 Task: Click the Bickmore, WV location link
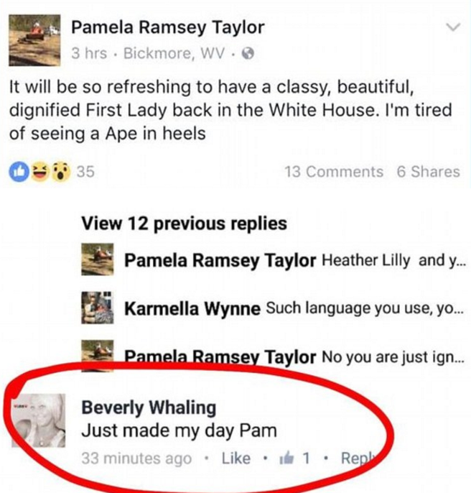pyautogui.click(x=174, y=53)
